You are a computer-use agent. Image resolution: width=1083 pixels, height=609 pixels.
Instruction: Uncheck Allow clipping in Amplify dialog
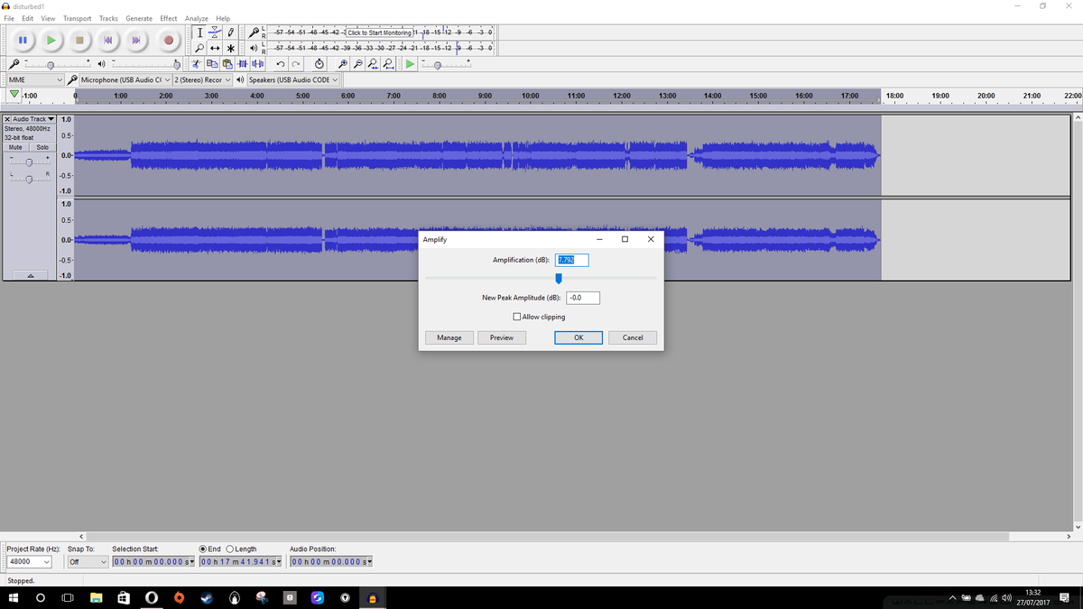point(516,316)
